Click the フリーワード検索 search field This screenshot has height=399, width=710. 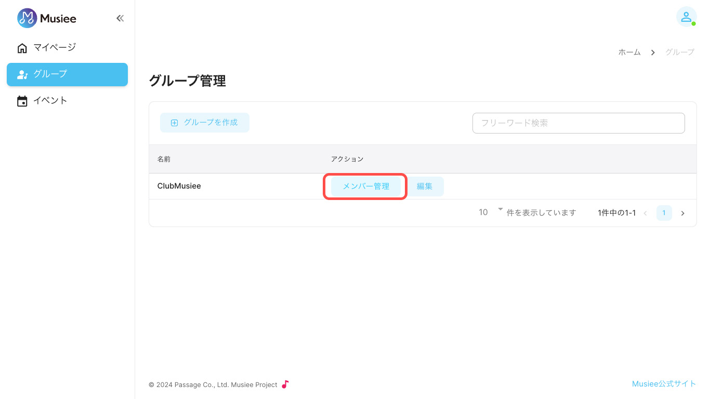[x=578, y=123]
